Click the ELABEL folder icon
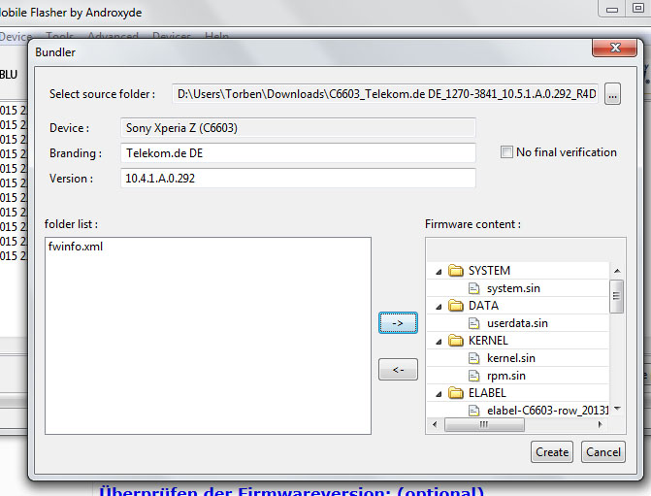This screenshot has height=496, width=651. (456, 393)
